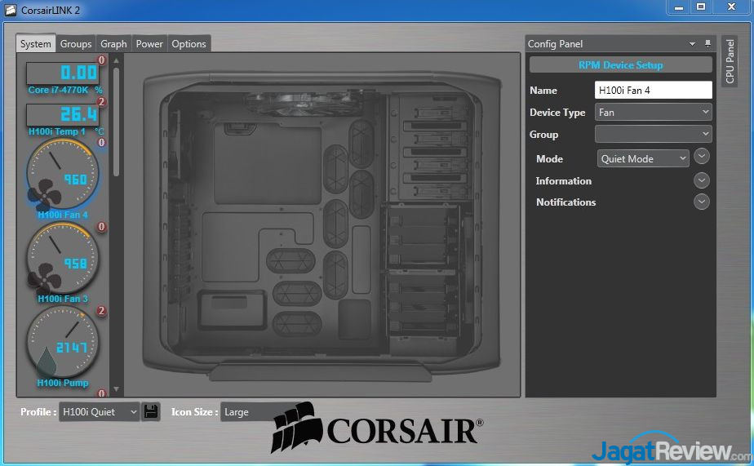Expand the Notifications section

pyautogui.click(x=701, y=202)
